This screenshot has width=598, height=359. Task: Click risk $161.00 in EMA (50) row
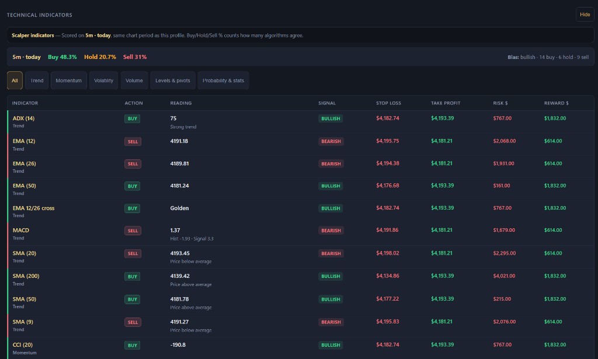(x=502, y=186)
